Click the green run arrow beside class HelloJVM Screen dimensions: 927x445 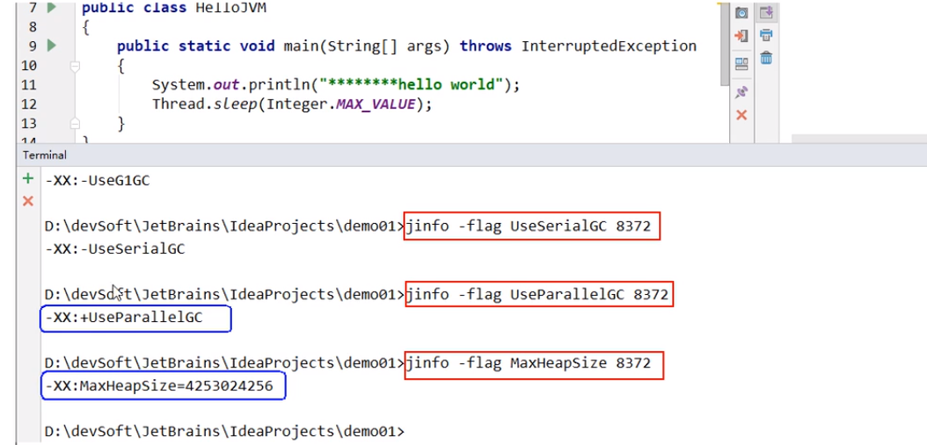51,8
